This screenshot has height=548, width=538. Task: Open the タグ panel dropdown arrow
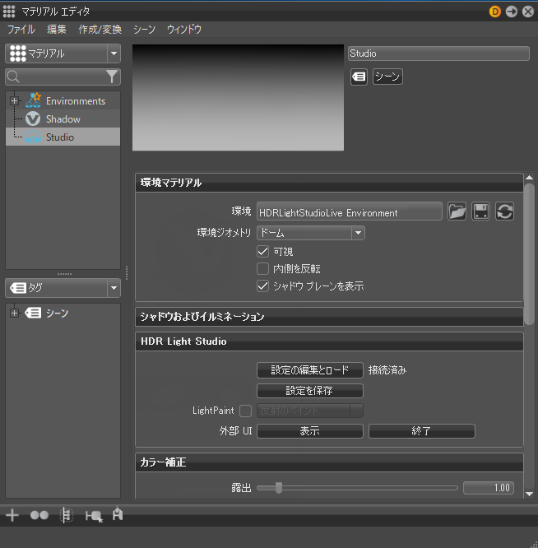[114, 288]
